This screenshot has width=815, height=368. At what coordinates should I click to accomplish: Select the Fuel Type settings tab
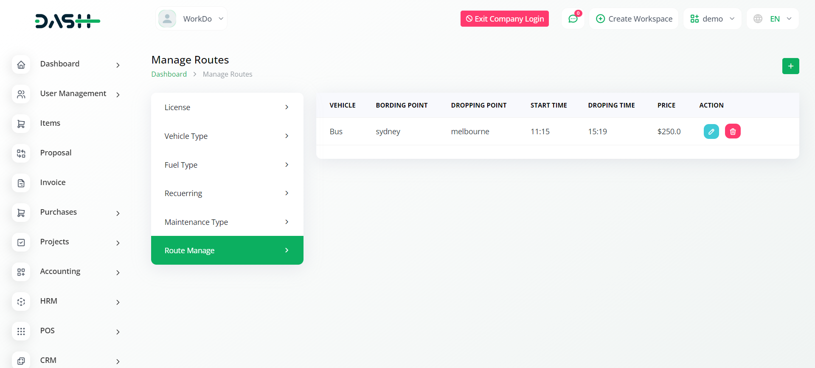tap(227, 165)
